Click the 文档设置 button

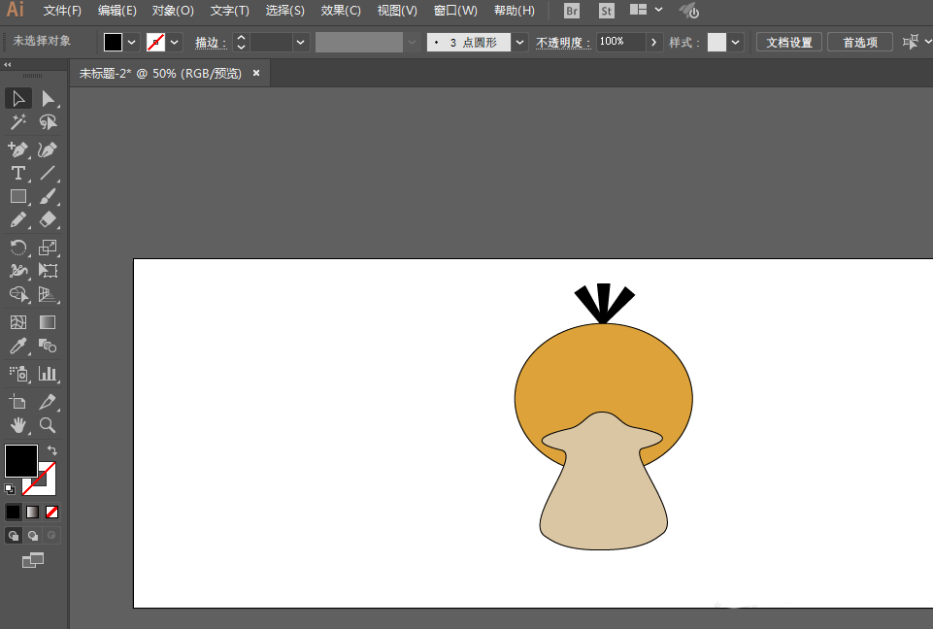[788, 43]
